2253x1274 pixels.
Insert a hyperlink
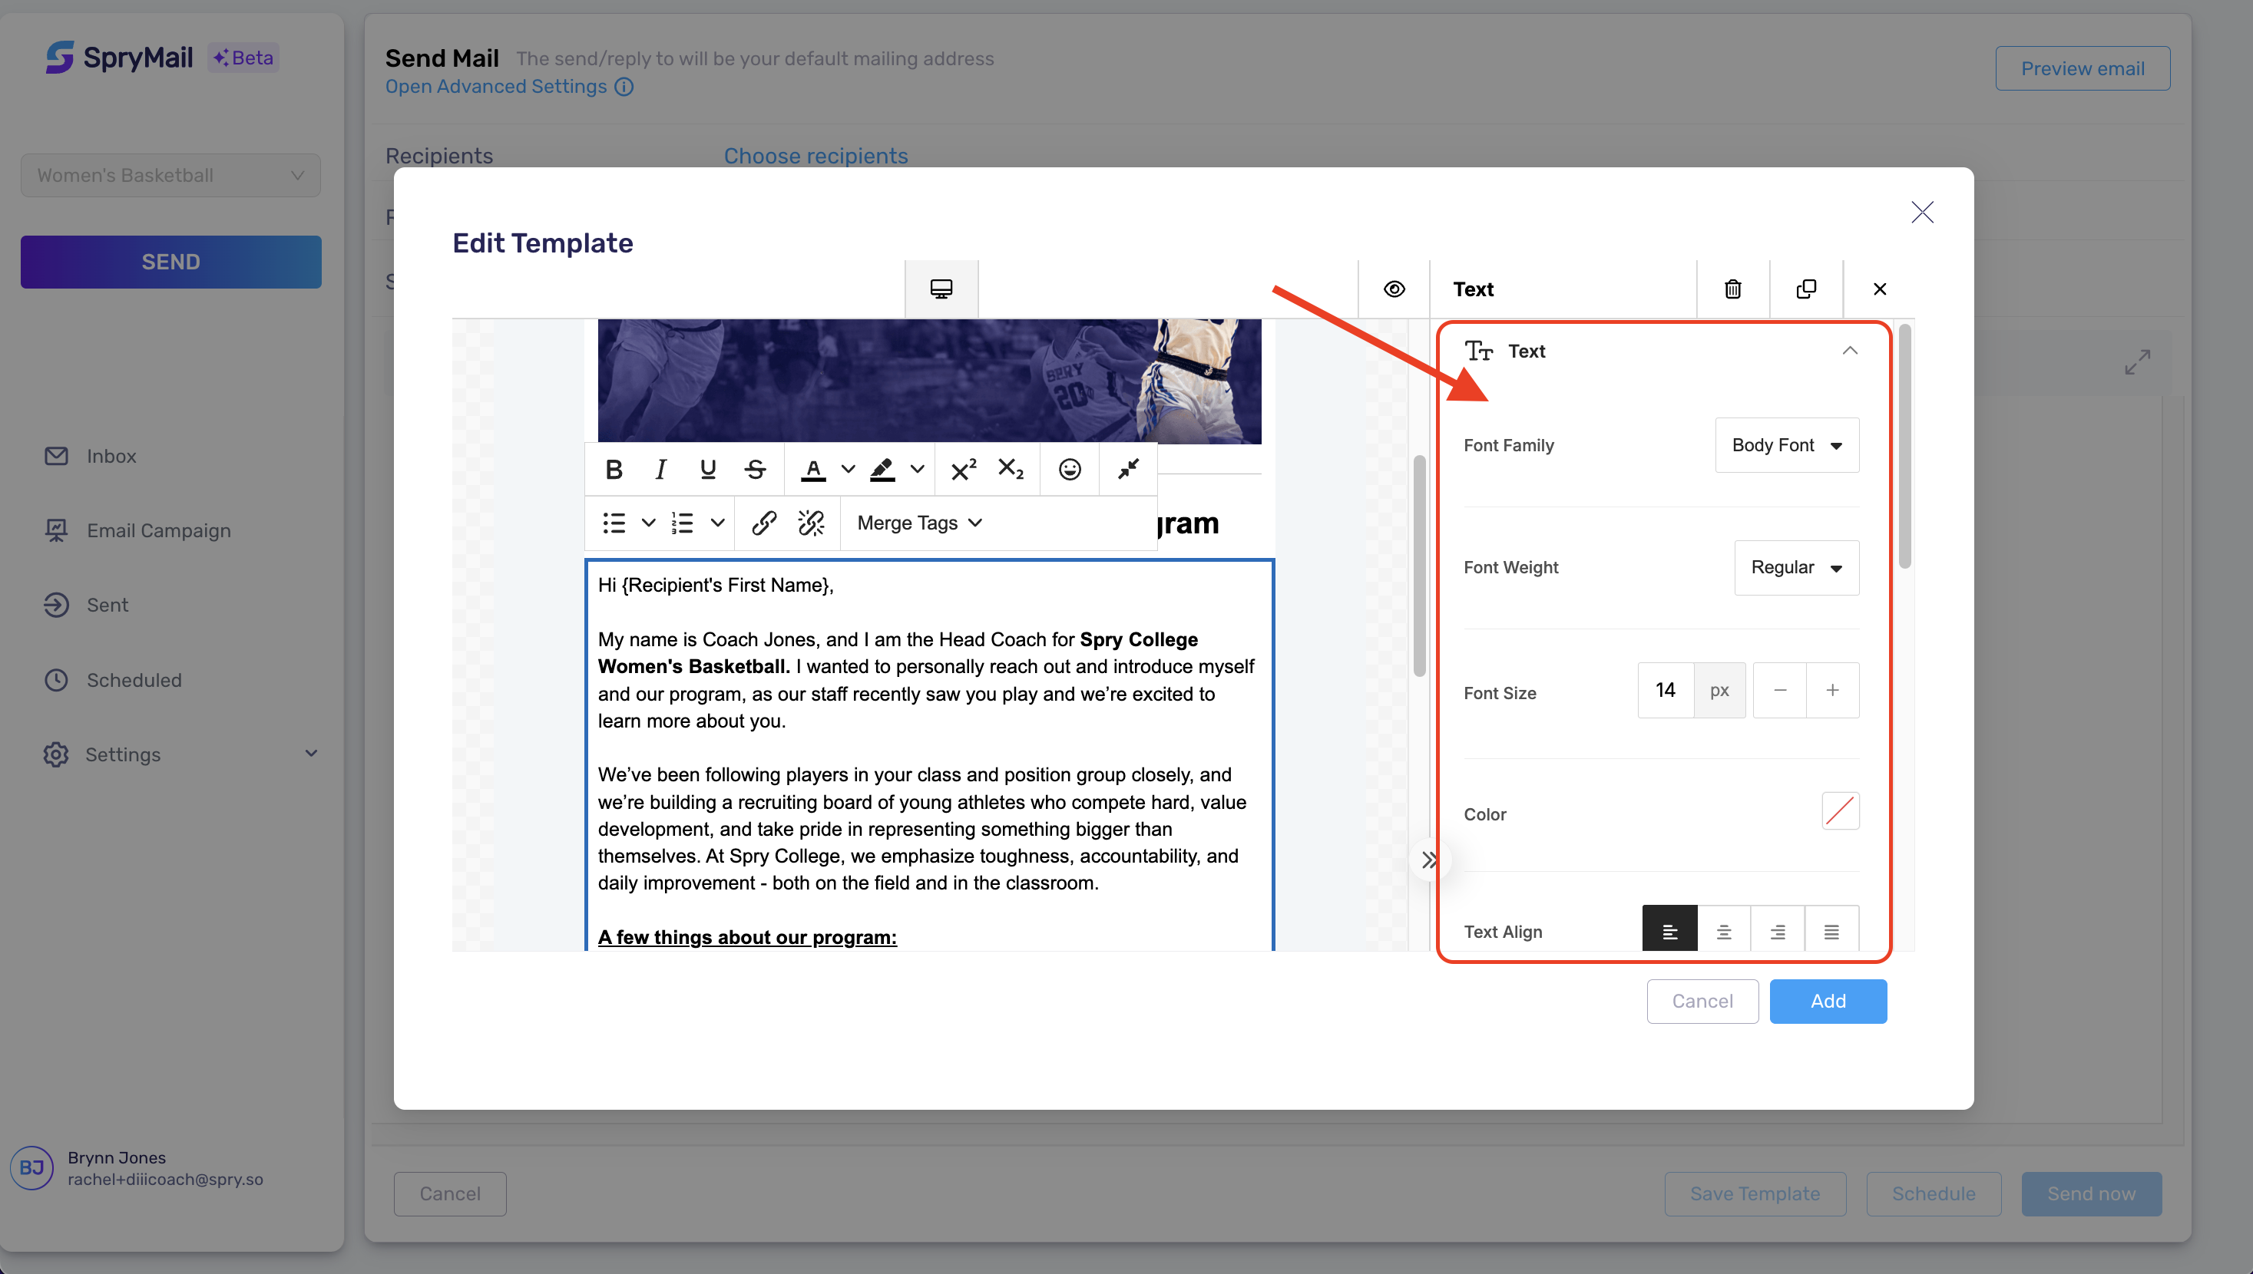coord(764,523)
